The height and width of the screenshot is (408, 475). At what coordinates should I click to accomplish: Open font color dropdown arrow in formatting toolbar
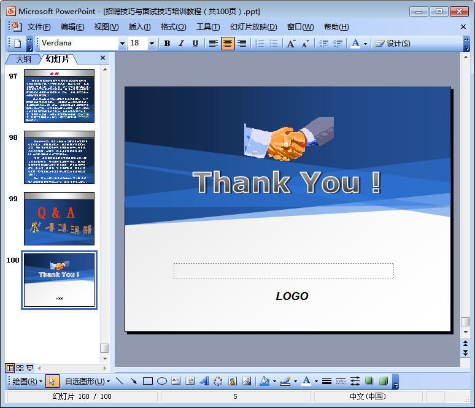(x=365, y=44)
